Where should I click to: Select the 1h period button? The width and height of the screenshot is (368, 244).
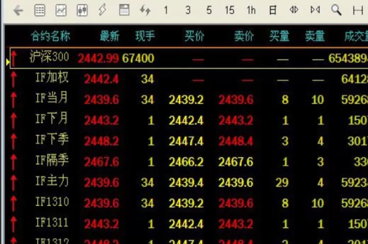pyautogui.click(x=251, y=10)
